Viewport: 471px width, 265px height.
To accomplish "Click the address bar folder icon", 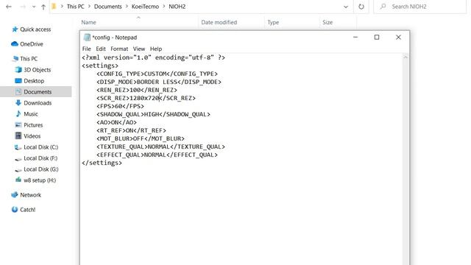I will (x=54, y=7).
